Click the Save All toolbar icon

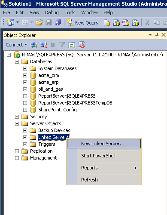(58, 22)
